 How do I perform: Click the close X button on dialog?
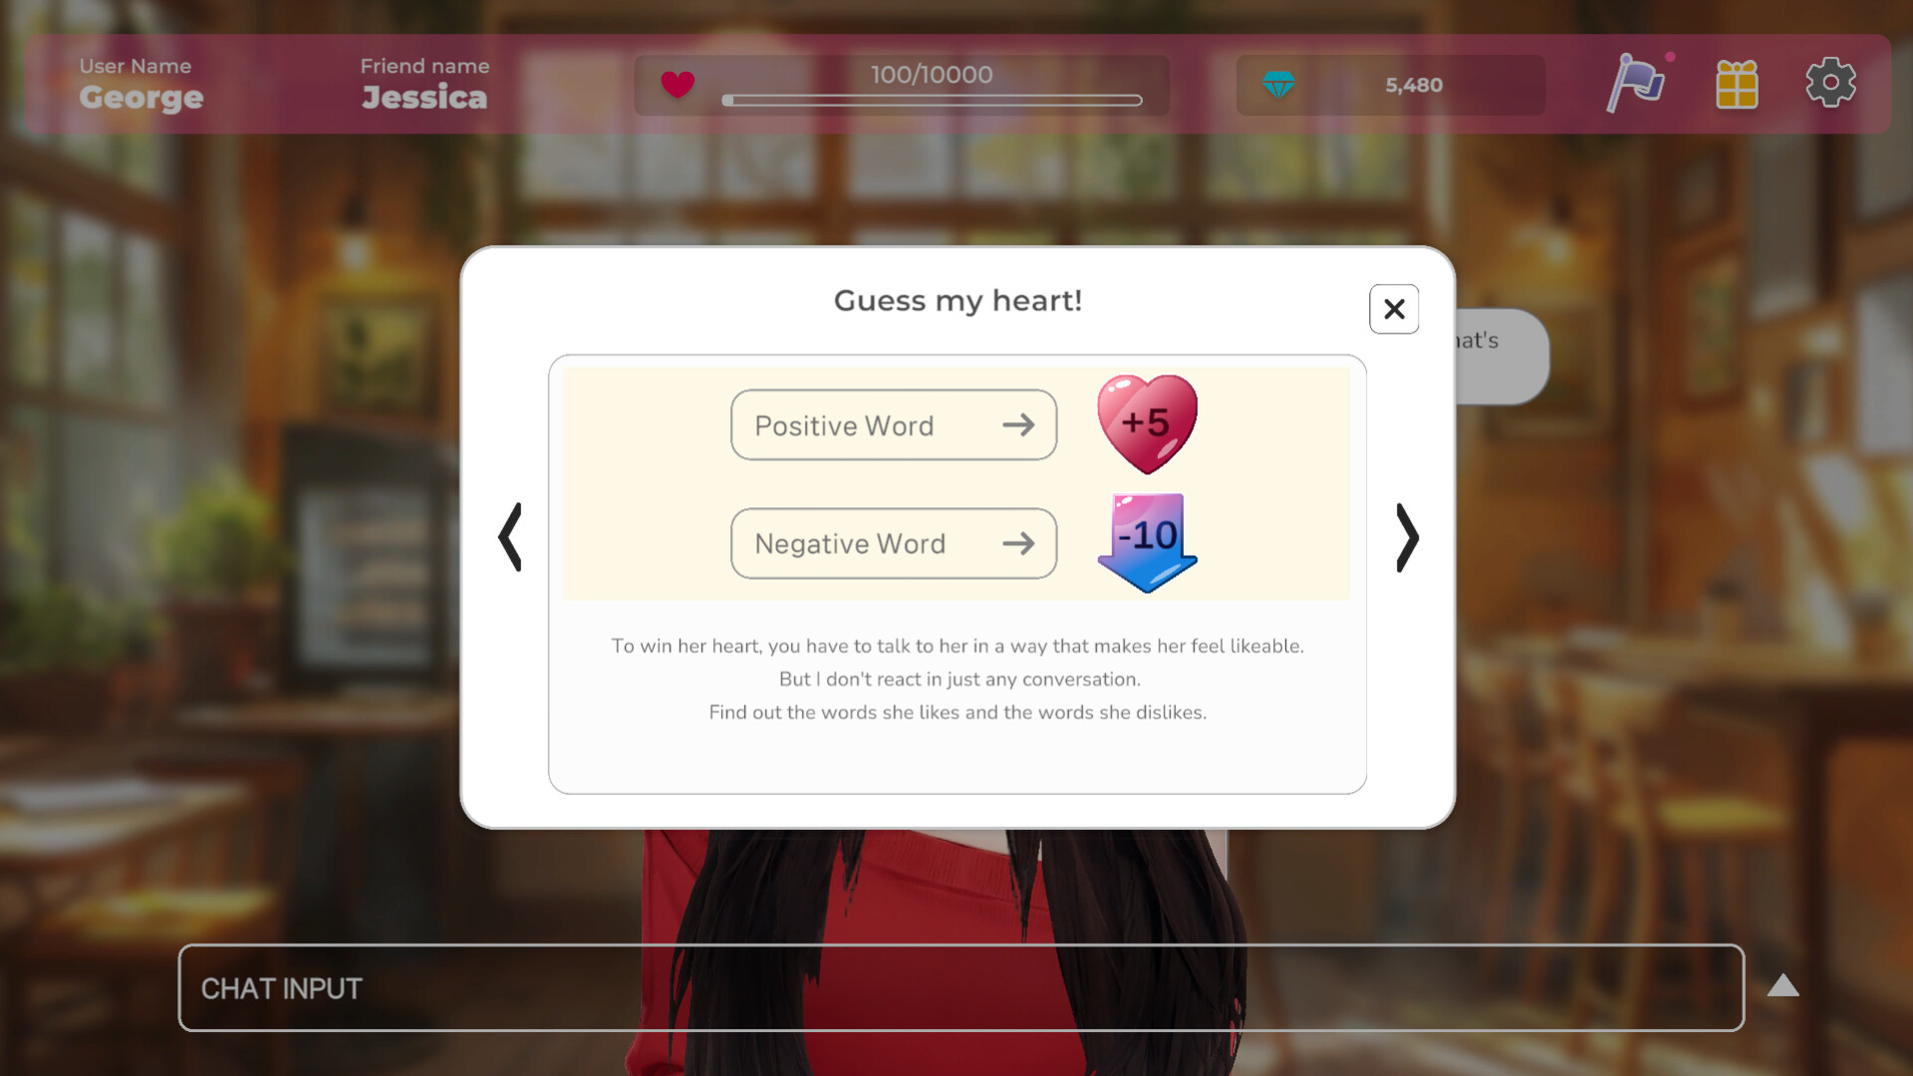pos(1394,308)
